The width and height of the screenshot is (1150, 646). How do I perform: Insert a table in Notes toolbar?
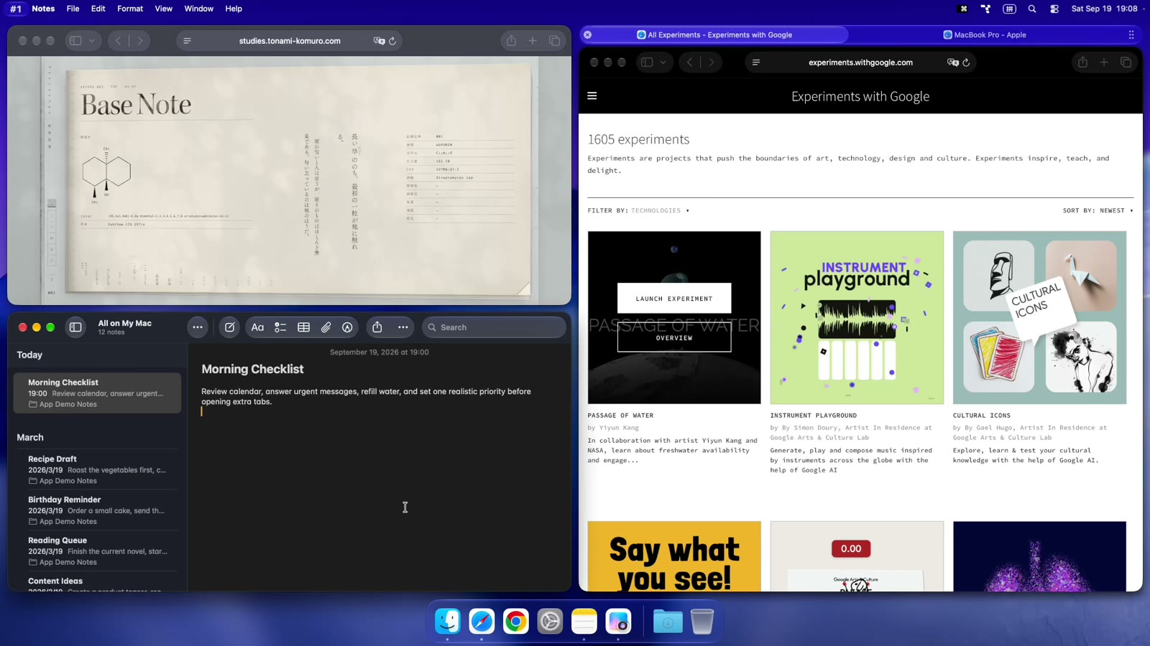[x=304, y=327]
